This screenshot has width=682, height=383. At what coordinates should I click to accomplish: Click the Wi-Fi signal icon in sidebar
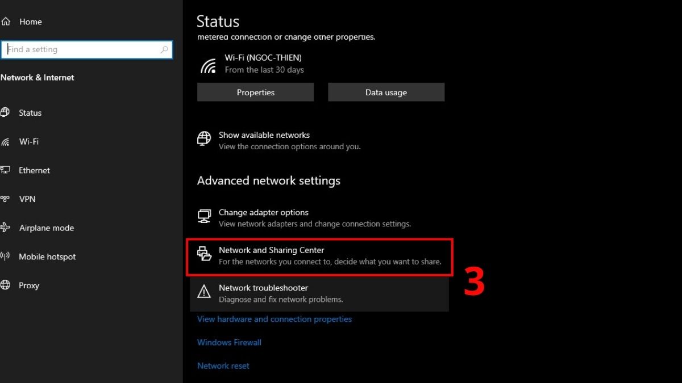pos(7,141)
